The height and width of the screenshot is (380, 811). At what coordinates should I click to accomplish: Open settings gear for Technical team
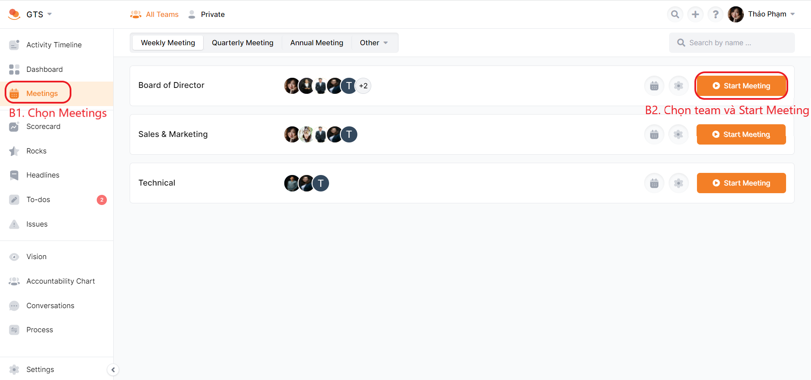[678, 183]
